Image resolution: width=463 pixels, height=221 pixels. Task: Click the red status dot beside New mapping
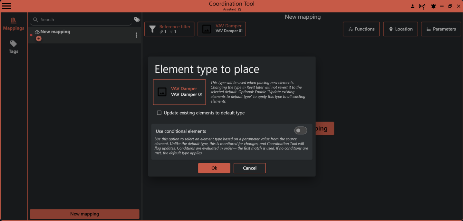pyautogui.click(x=31, y=35)
